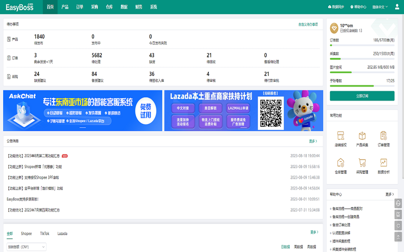Screen dimensions: 404x252
Task: Expand 更多 beside the shop platform tabs
Action: (x=314, y=232)
